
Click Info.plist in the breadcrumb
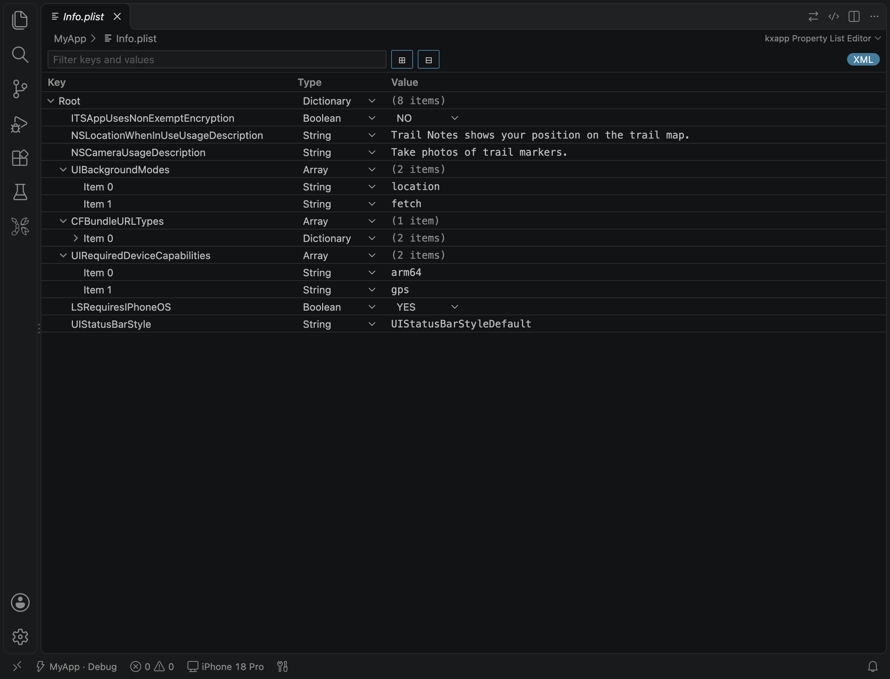136,38
